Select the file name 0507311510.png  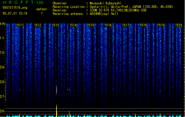(15, 8)
